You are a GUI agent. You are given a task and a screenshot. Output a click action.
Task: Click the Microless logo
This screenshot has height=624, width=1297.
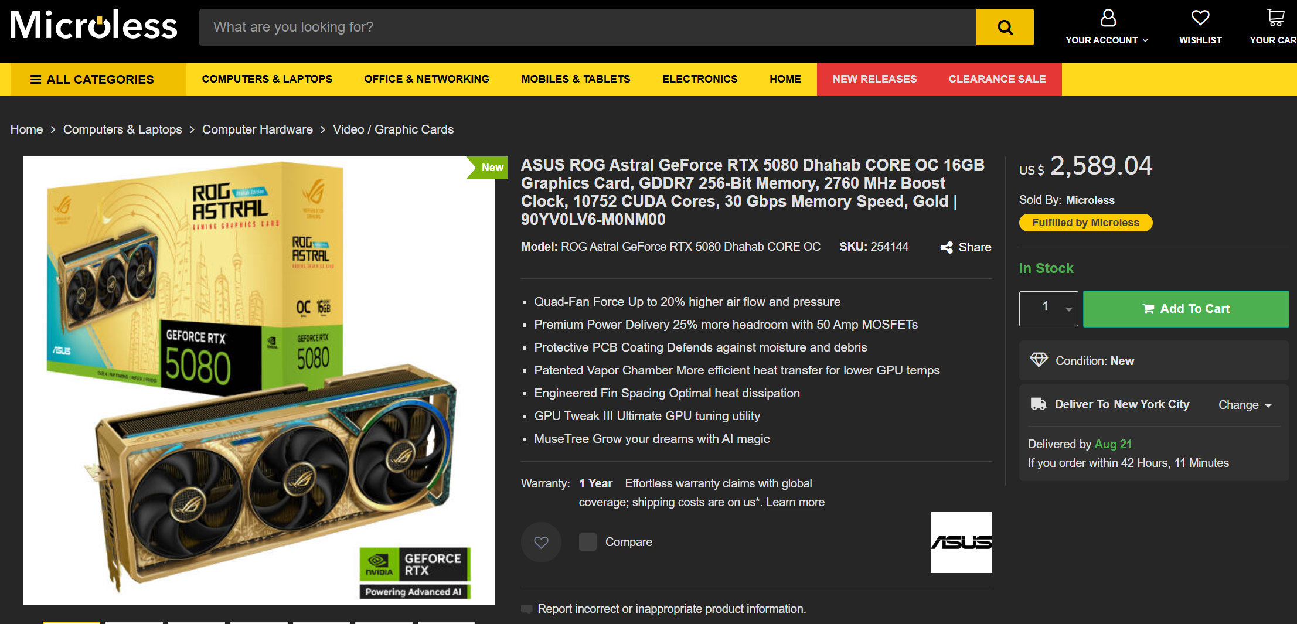[x=94, y=25]
